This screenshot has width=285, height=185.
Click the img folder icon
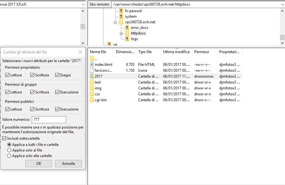click(x=92, y=88)
